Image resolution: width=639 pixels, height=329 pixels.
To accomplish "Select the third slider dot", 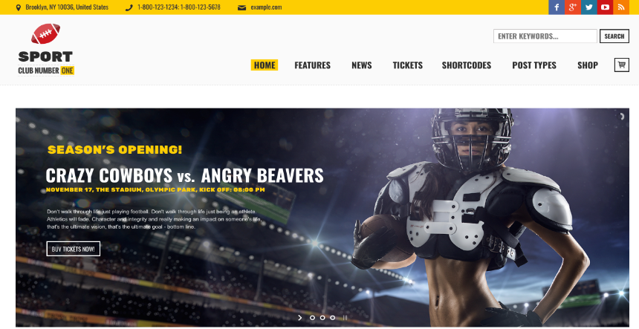I will (x=333, y=318).
